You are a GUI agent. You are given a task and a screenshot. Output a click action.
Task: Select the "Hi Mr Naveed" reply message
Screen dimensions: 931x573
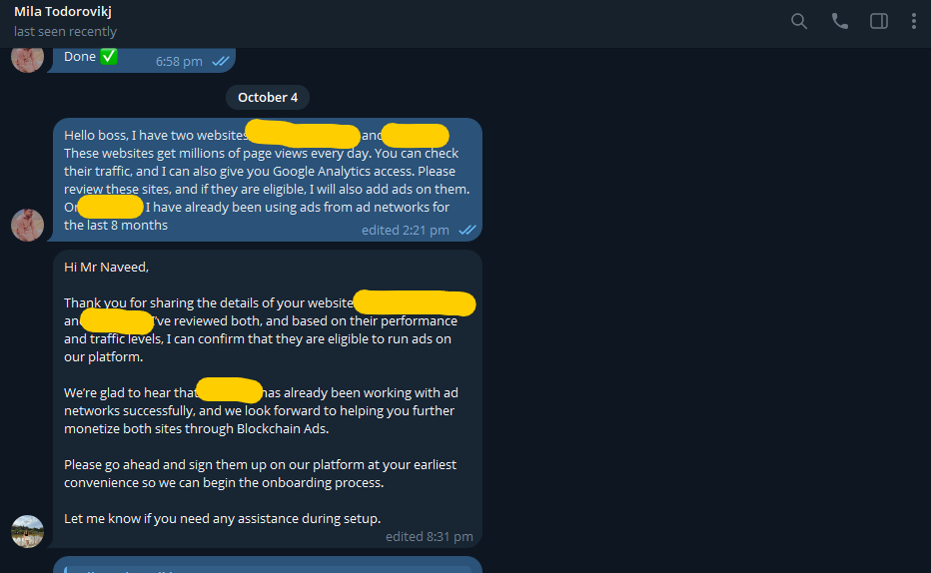coord(267,398)
